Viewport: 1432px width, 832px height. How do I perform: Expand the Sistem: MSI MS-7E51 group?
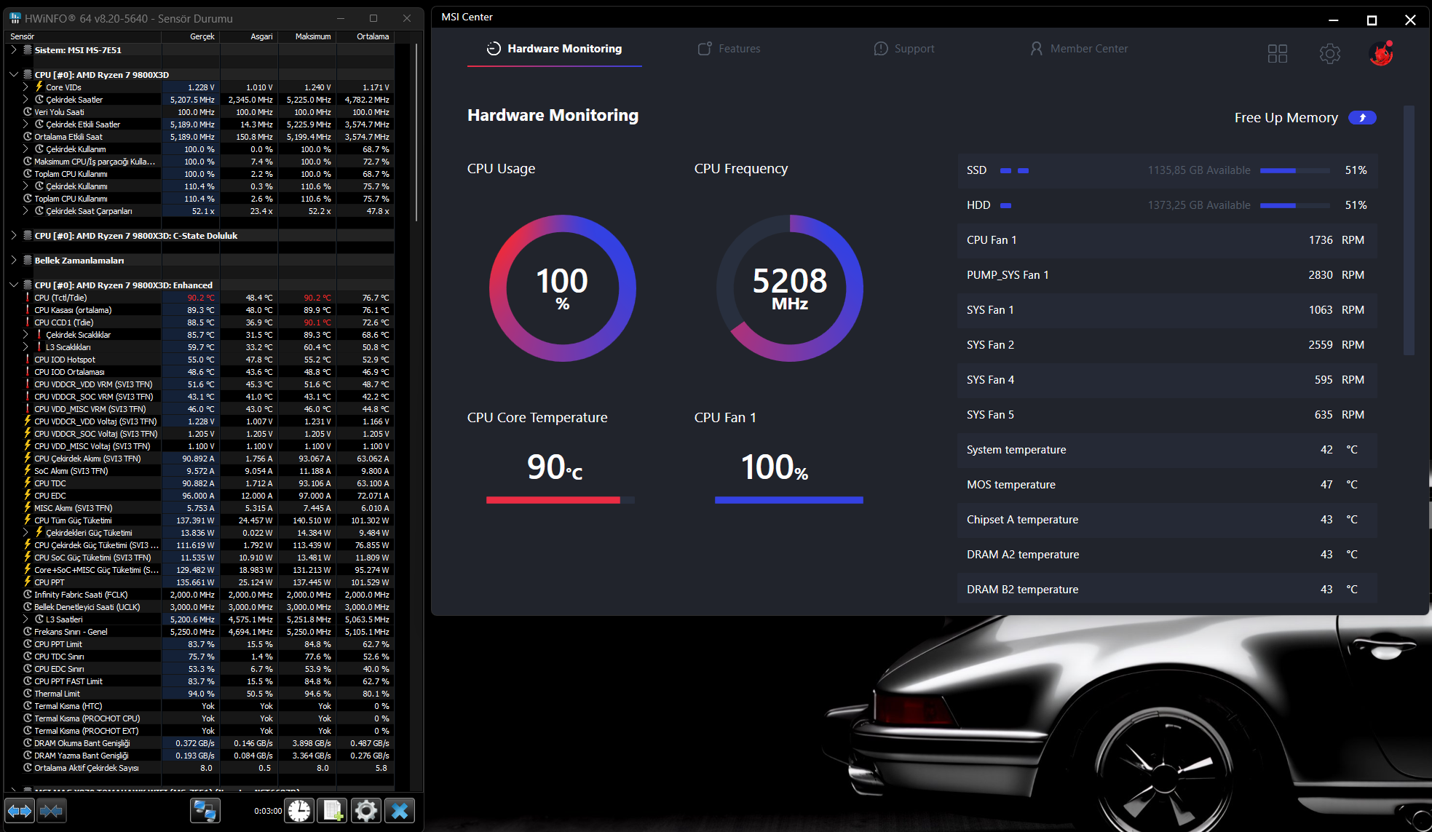pyautogui.click(x=14, y=50)
